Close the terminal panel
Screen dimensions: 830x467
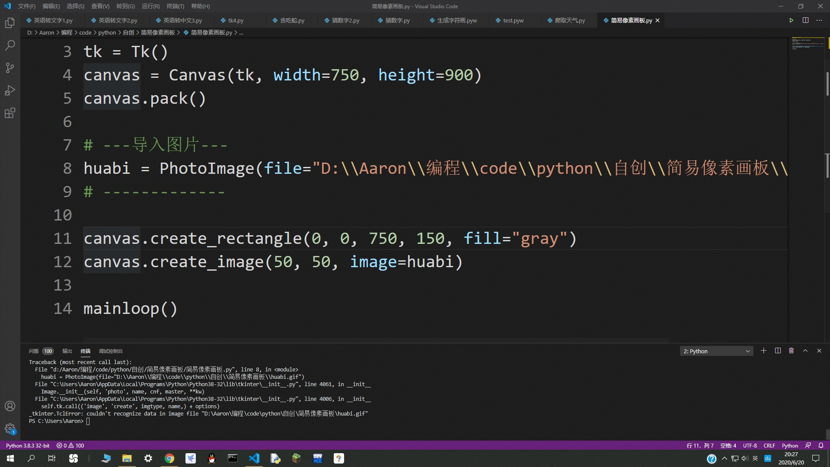[819, 351]
